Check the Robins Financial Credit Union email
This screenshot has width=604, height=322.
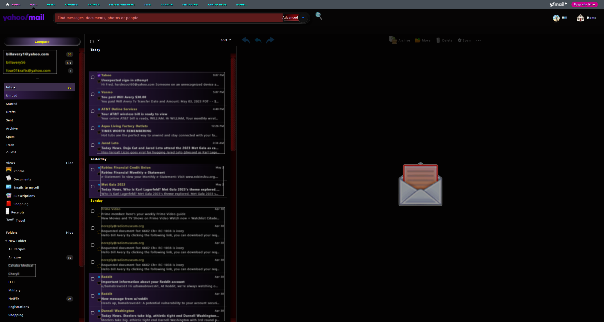[x=93, y=170]
